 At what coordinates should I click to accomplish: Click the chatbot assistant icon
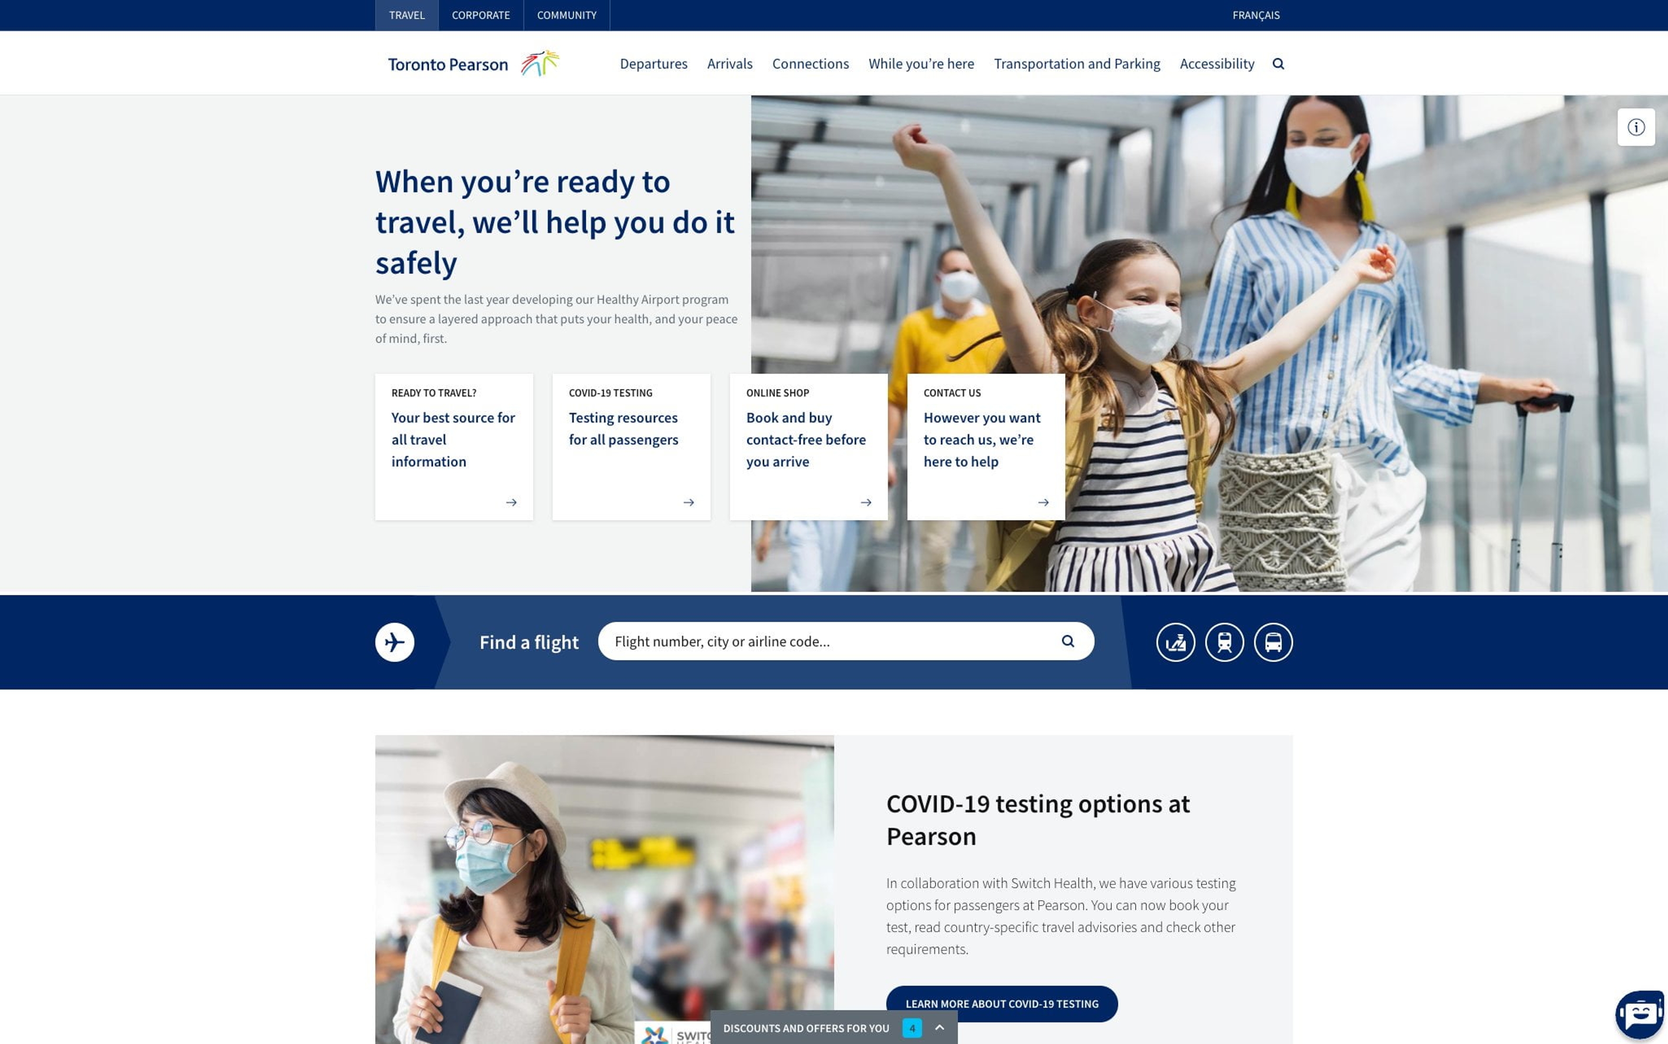click(x=1638, y=1011)
